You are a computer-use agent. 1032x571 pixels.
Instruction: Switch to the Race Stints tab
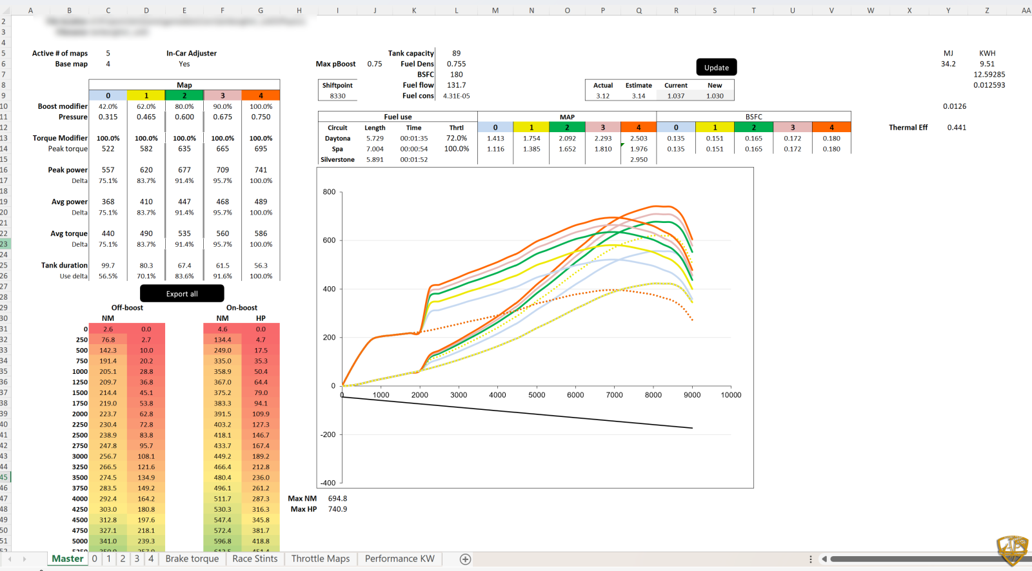click(x=255, y=559)
